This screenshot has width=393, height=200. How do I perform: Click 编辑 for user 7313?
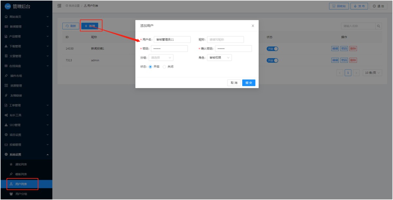[335, 60]
